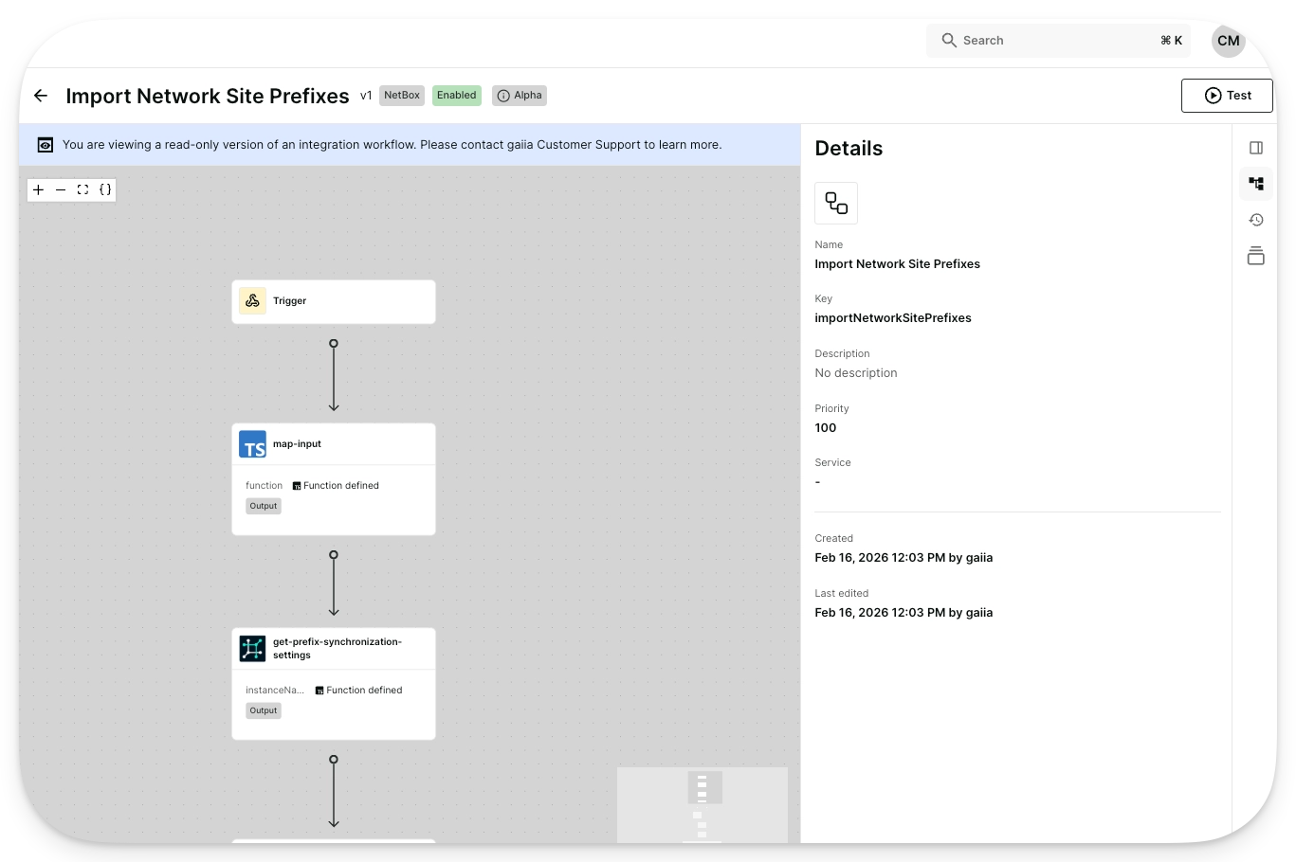Viewport: 1296px width, 862px height.
Task: Toggle the side panel layout icon
Action: click(1256, 148)
